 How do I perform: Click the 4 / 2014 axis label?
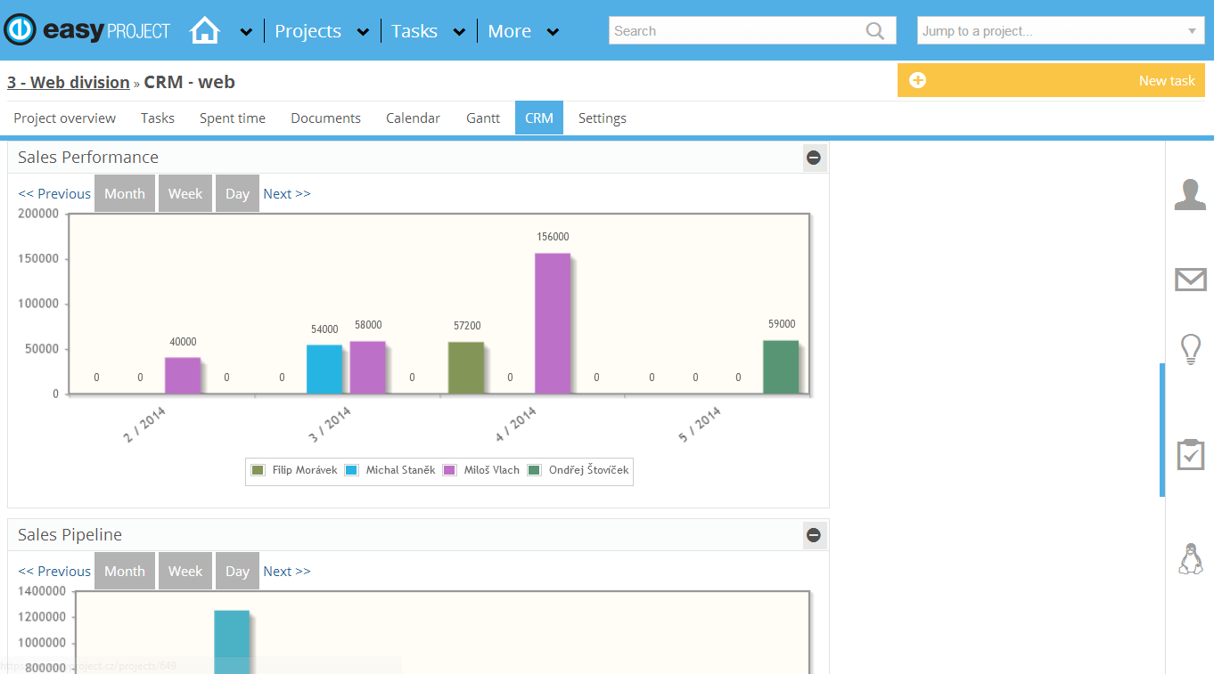[516, 425]
